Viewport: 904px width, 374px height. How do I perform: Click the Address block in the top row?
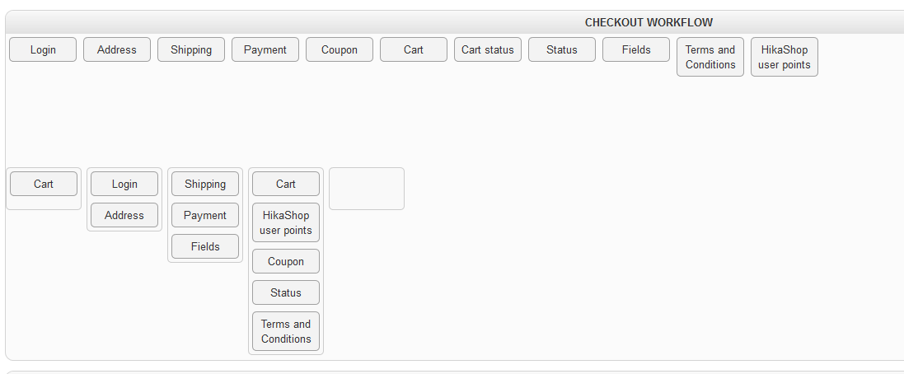[x=117, y=49]
